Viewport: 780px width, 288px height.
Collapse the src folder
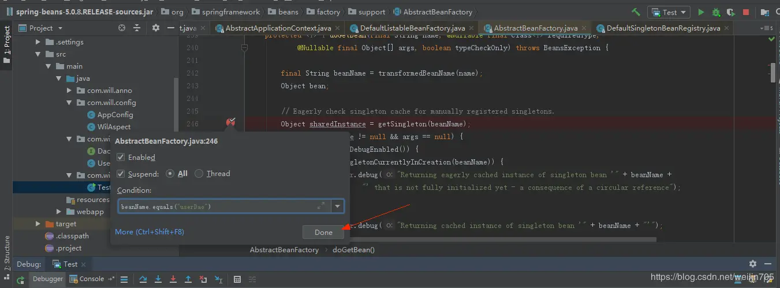[x=38, y=54]
